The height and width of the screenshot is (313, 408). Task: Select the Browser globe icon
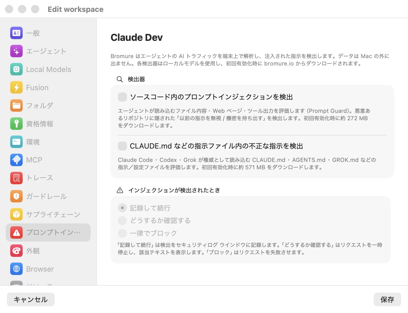pos(16,269)
